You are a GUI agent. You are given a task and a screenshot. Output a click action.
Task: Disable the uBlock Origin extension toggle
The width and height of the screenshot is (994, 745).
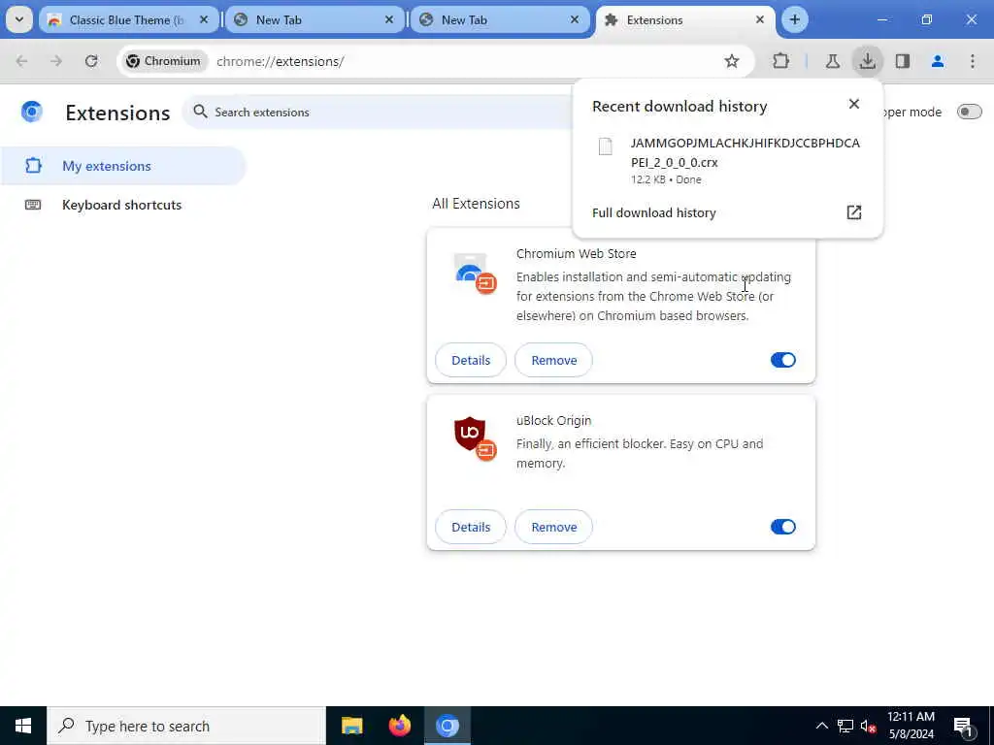click(x=783, y=527)
